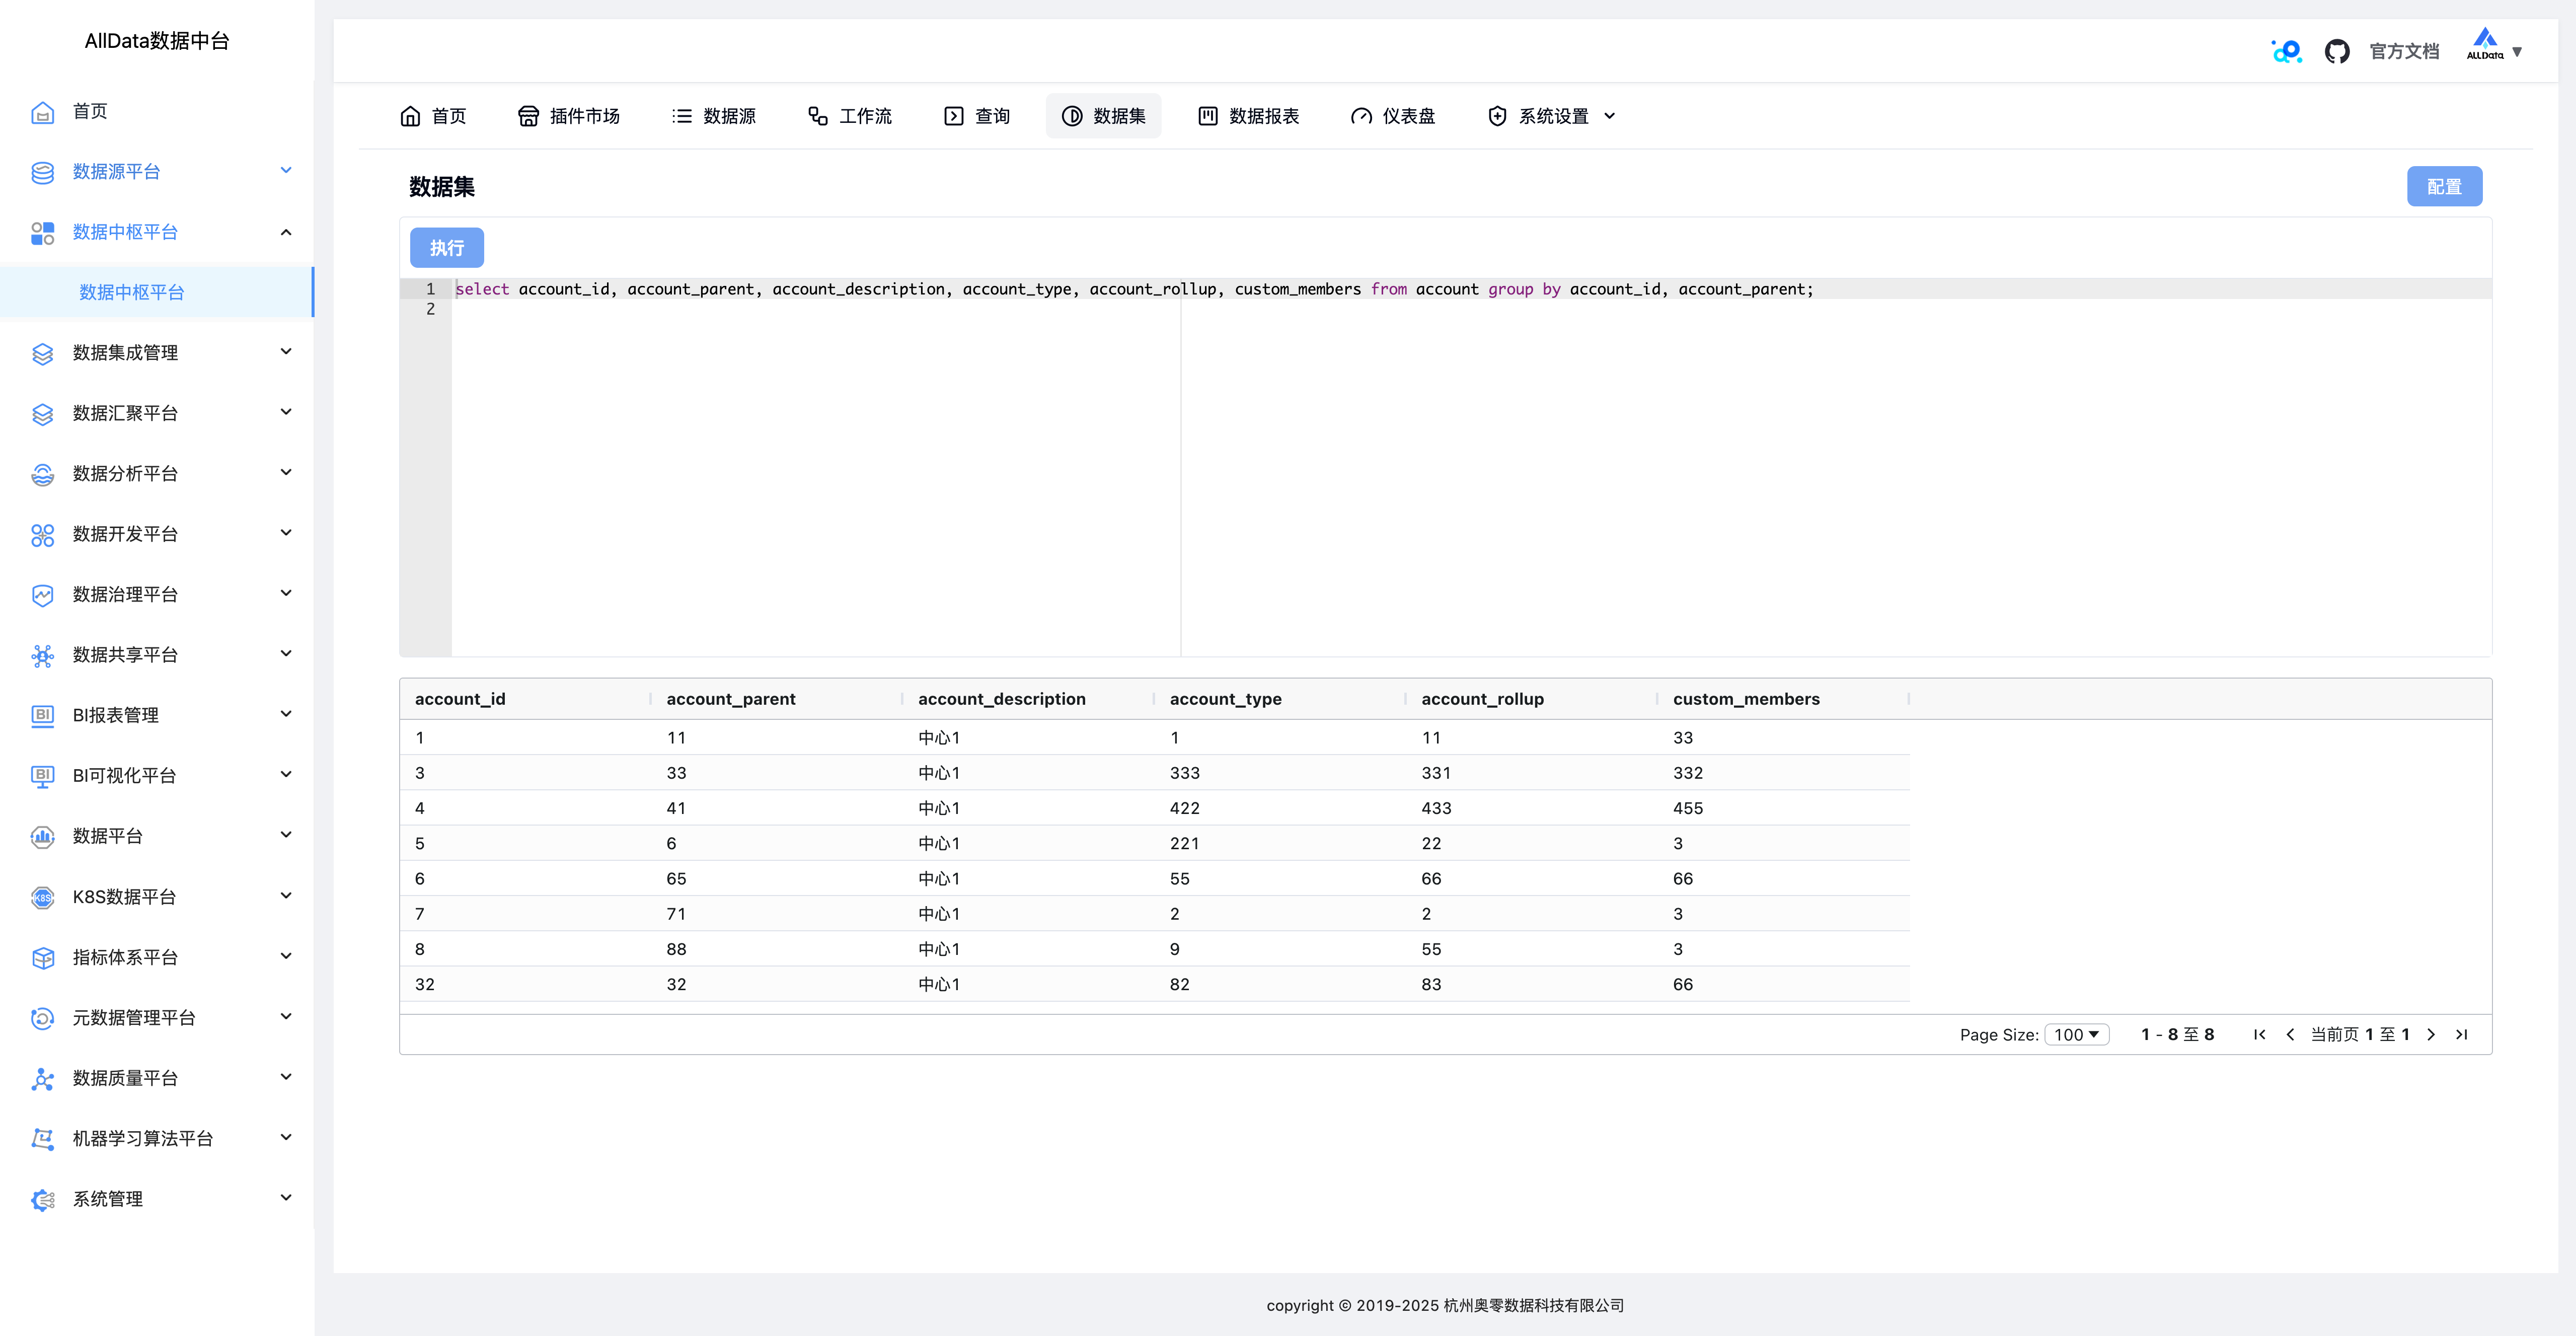Click the 配置 configure button

point(2444,187)
